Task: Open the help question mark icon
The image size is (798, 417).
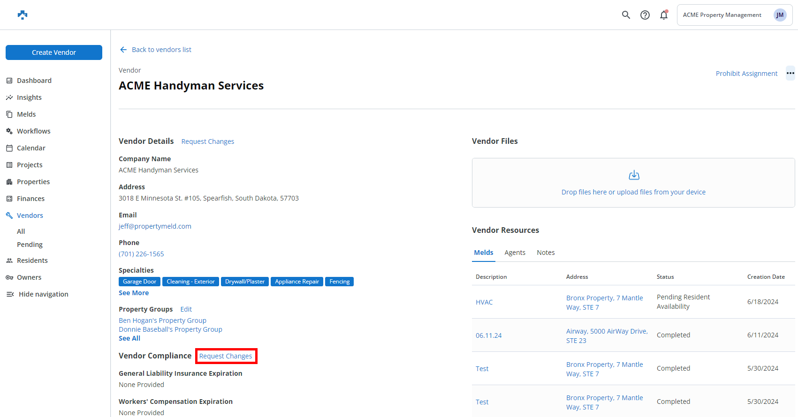Action: click(645, 15)
